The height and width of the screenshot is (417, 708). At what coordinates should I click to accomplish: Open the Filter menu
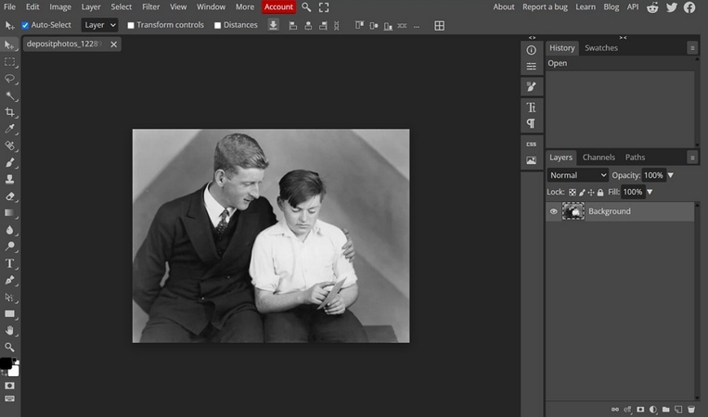(151, 6)
